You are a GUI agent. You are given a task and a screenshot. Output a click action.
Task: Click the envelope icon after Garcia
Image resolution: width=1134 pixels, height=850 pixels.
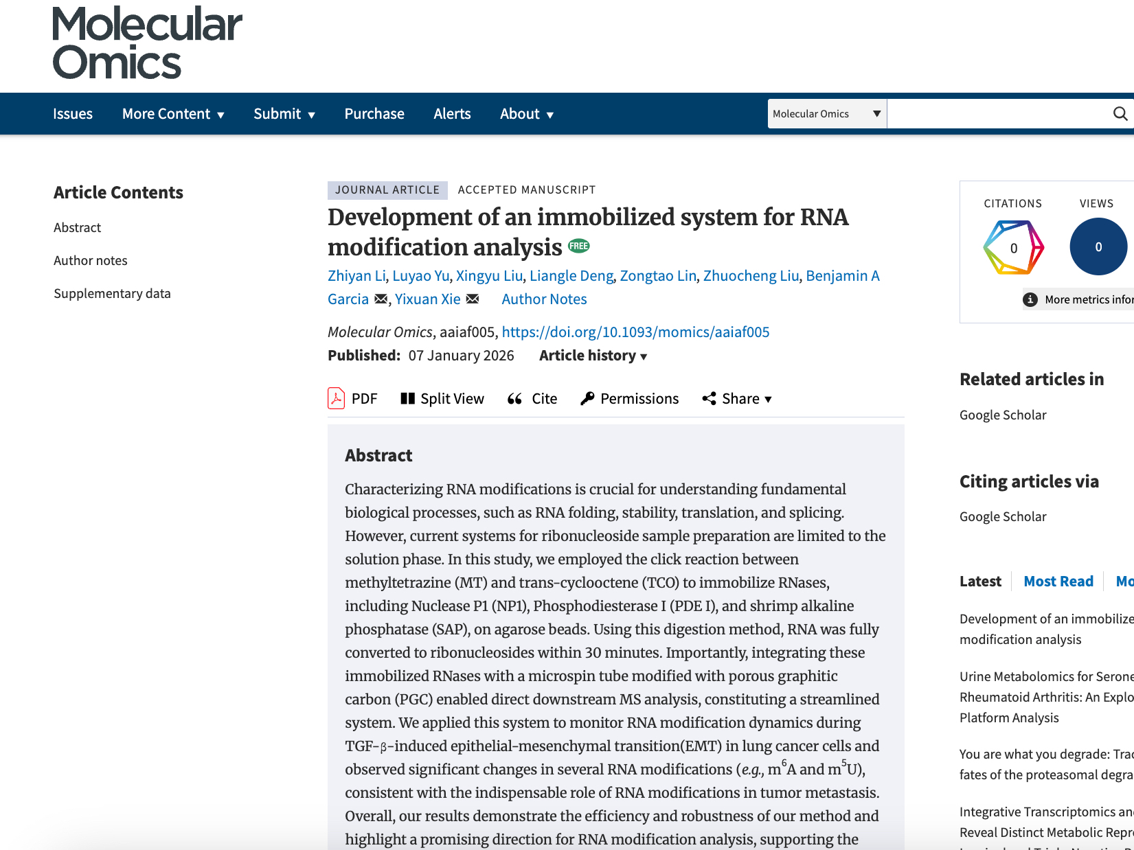[x=381, y=299]
